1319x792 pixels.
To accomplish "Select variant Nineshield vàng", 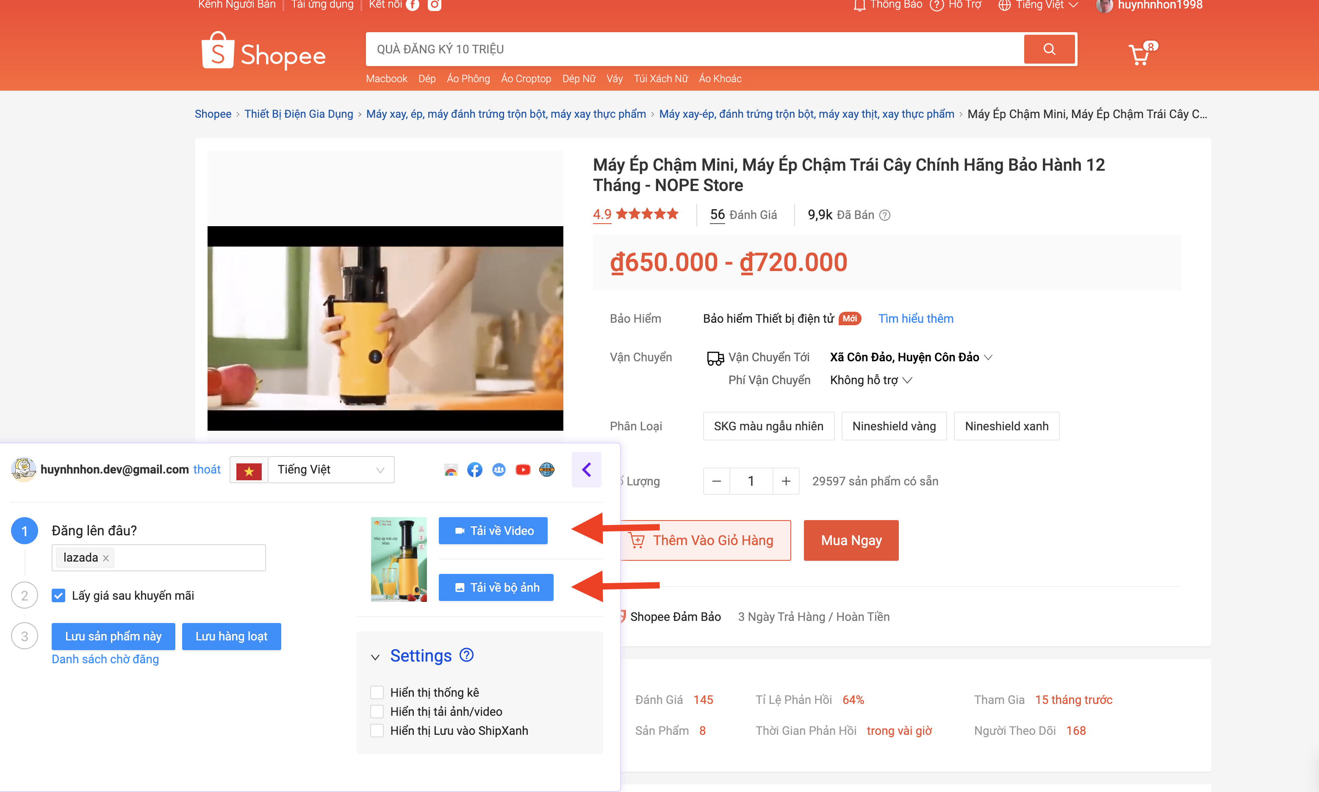I will coord(894,426).
